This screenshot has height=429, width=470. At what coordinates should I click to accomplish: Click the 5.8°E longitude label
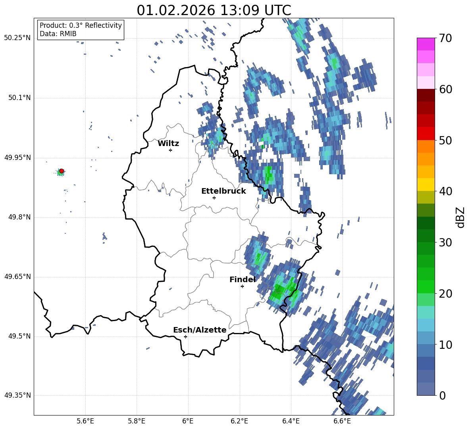pyautogui.click(x=137, y=421)
